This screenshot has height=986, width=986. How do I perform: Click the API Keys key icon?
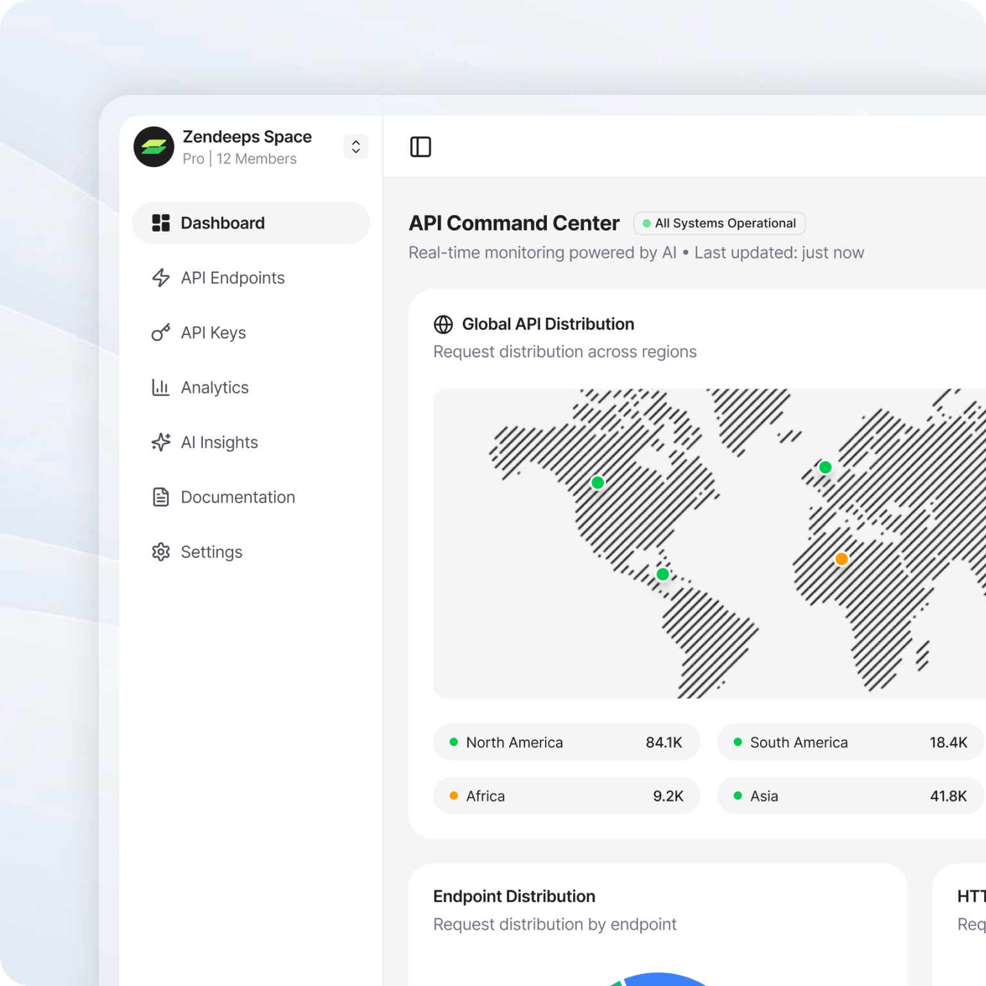(160, 332)
